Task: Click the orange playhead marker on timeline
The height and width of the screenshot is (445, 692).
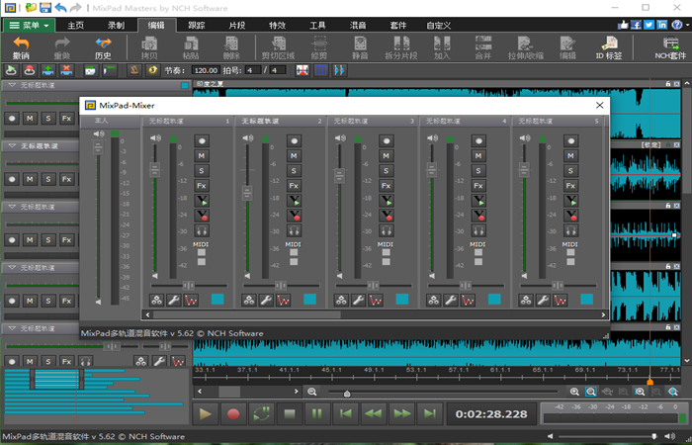Action: (650, 382)
